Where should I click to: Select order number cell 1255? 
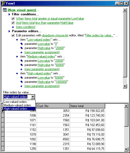click(21, 149)
